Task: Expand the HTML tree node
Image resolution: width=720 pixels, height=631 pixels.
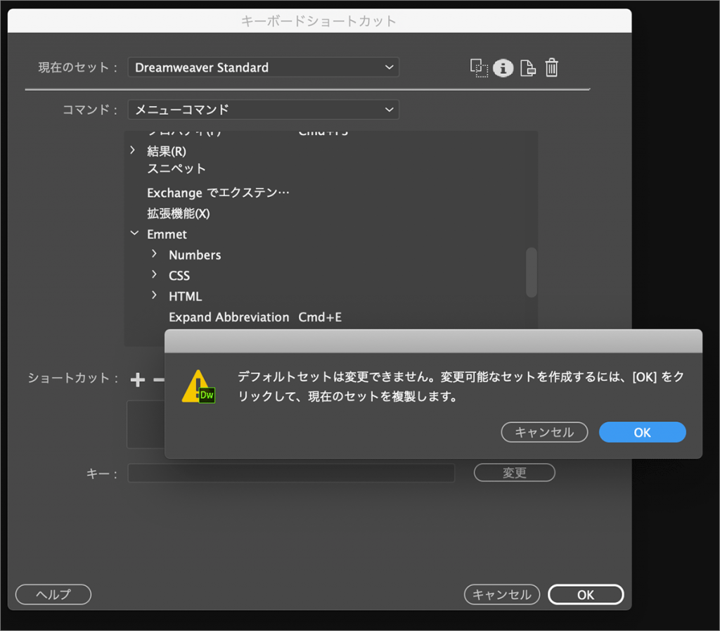Action: coord(155,296)
